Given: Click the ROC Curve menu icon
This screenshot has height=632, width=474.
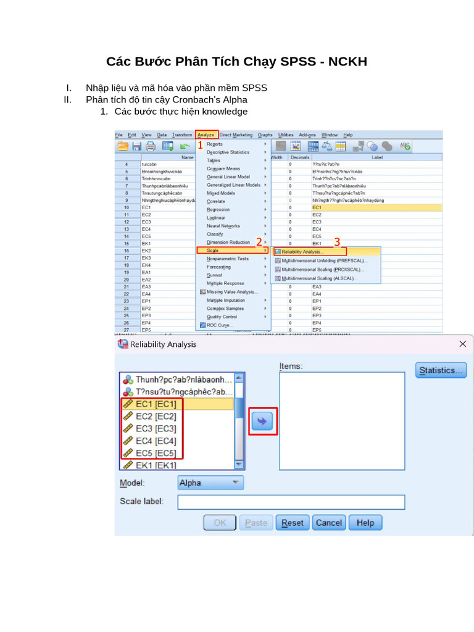Looking at the screenshot, I should click(x=202, y=325).
